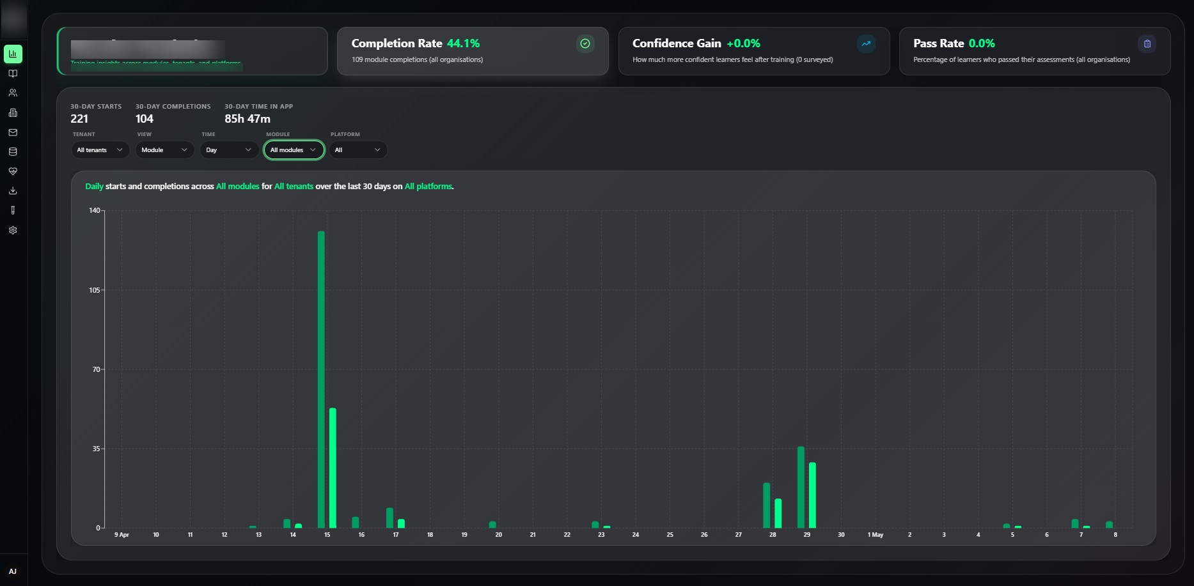Click the starts bar for day 14
The height and width of the screenshot is (586, 1194).
287,523
